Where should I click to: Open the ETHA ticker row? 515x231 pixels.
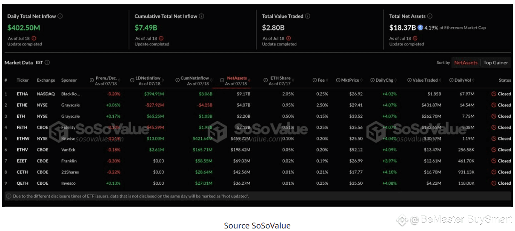(x=257, y=94)
